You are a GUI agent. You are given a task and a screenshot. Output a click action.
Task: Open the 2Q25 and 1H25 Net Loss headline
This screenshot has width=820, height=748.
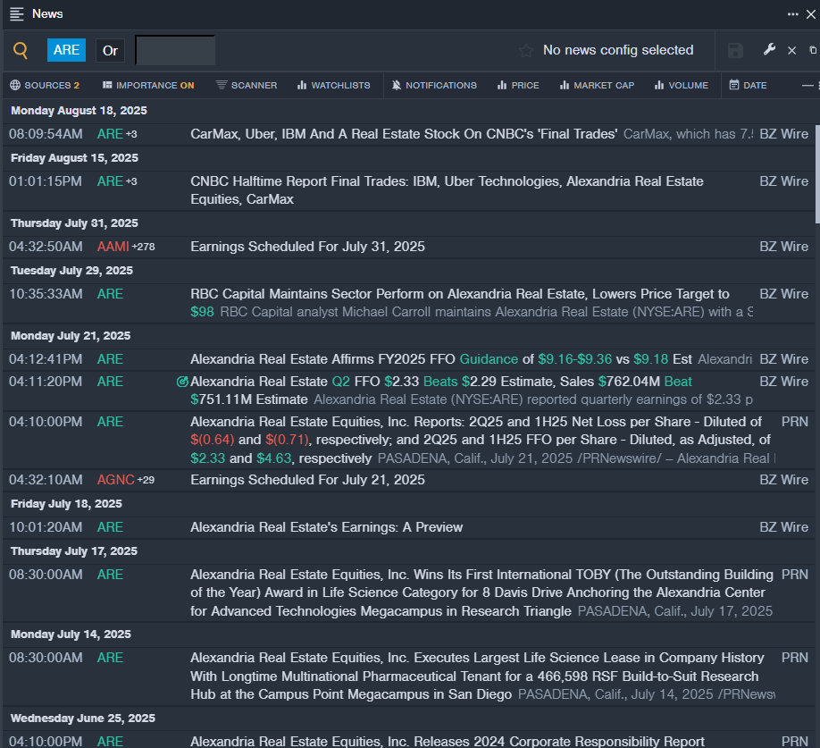[481, 440]
